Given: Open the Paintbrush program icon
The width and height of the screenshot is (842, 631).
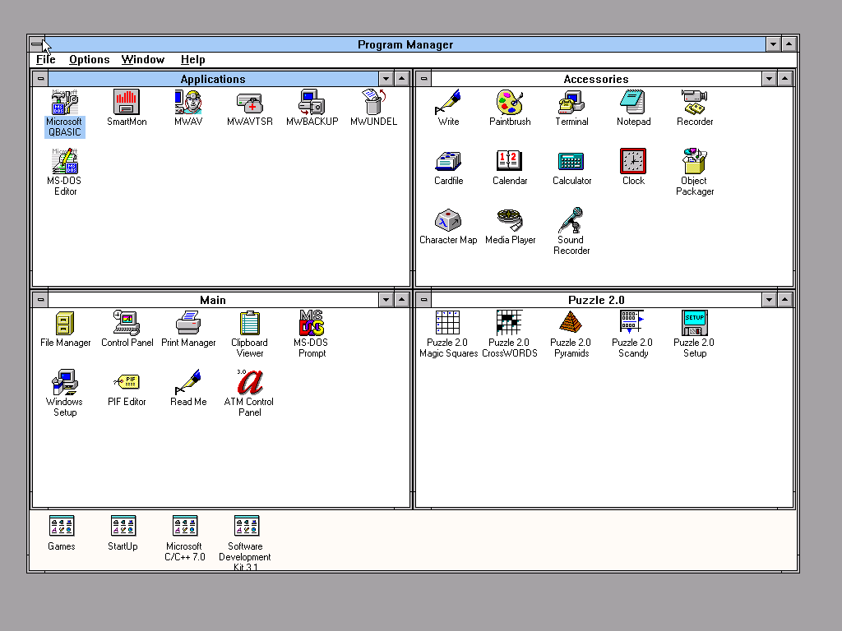Looking at the screenshot, I should pyautogui.click(x=510, y=104).
